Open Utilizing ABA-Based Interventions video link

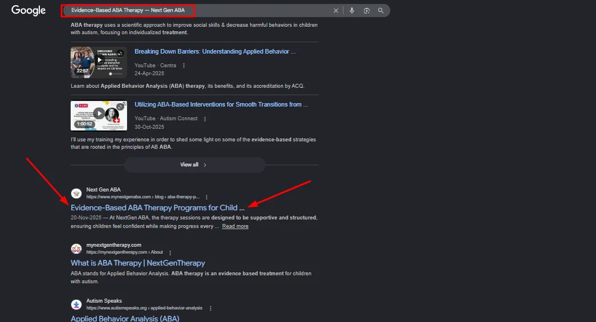[x=221, y=105]
